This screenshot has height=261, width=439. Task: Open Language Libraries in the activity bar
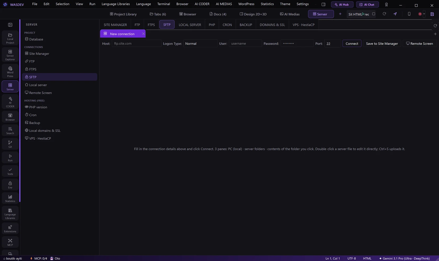coord(10,214)
